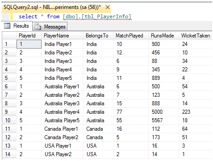The width and height of the screenshot is (213, 161).
Task: Click WicketTaken value 223
Action: [196, 112]
